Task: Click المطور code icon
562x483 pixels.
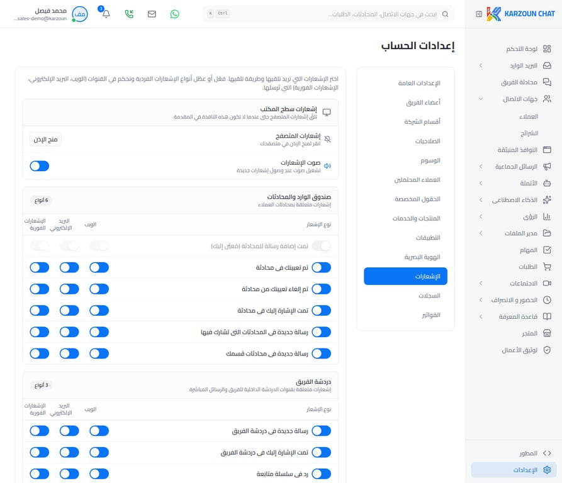Action: pos(547,453)
